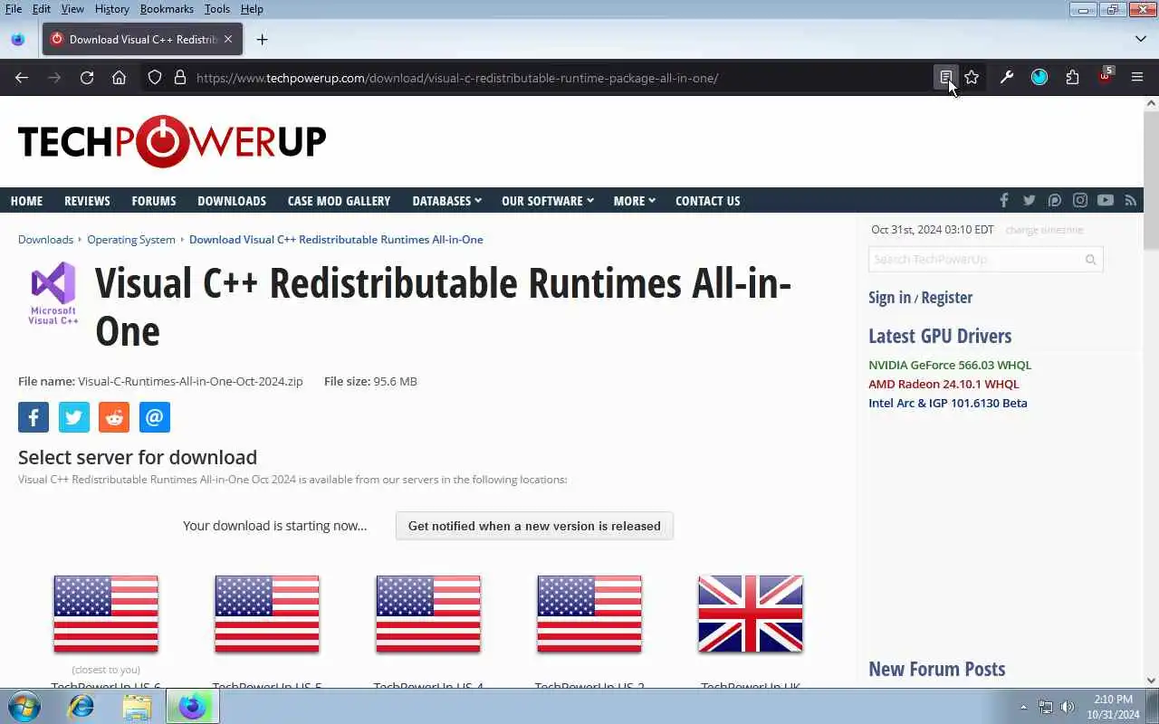Viewport: 1159px width, 724px height.
Task: Open FORUMS section
Action: 154,201
